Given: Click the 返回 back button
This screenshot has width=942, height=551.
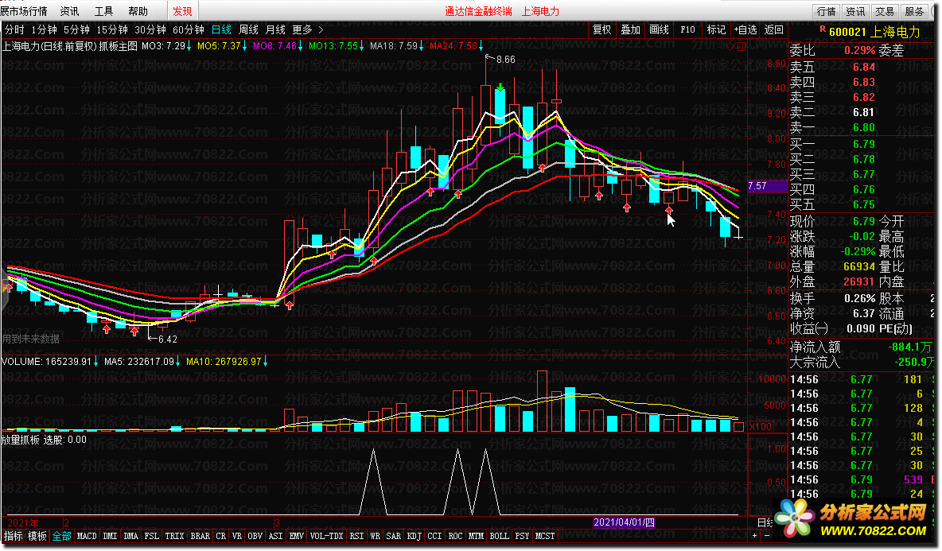Looking at the screenshot, I should [774, 29].
